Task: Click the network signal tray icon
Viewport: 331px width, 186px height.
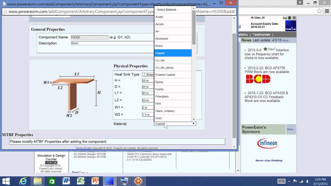Action: (x=301, y=181)
